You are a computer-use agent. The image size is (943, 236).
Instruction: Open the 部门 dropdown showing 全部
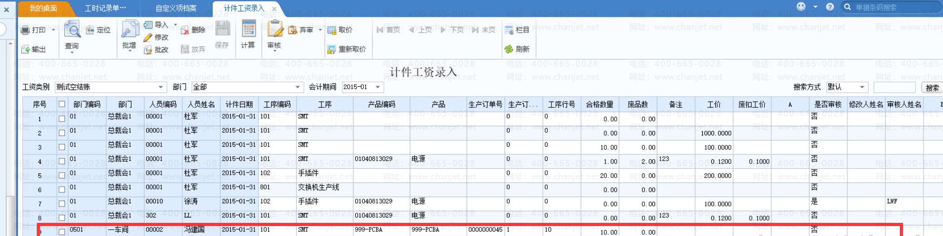pyautogui.click(x=247, y=87)
